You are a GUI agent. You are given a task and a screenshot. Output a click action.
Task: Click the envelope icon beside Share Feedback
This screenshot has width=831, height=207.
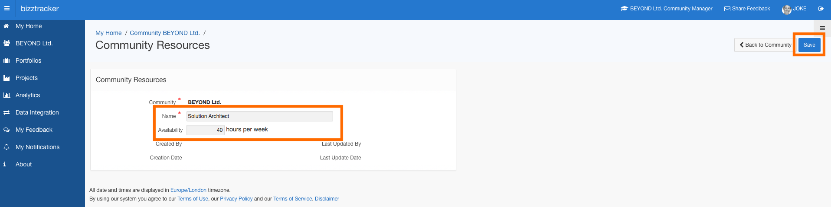727,9
